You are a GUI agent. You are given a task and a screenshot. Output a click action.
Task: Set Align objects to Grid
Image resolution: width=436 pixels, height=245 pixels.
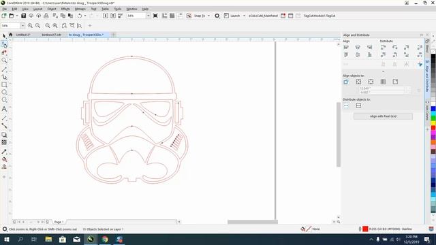pyautogui.click(x=383, y=82)
